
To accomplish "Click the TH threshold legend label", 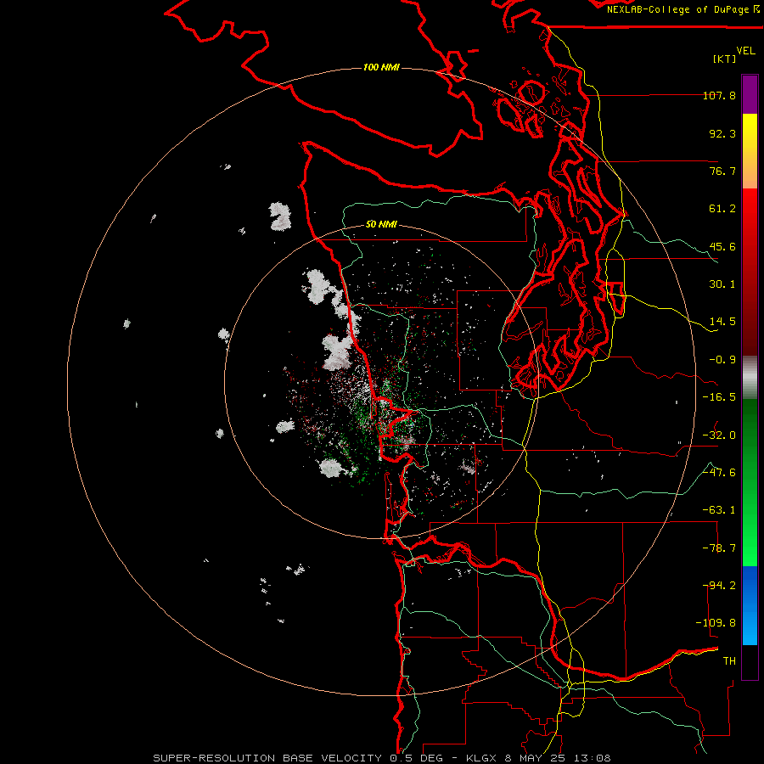I will pyautogui.click(x=729, y=661).
